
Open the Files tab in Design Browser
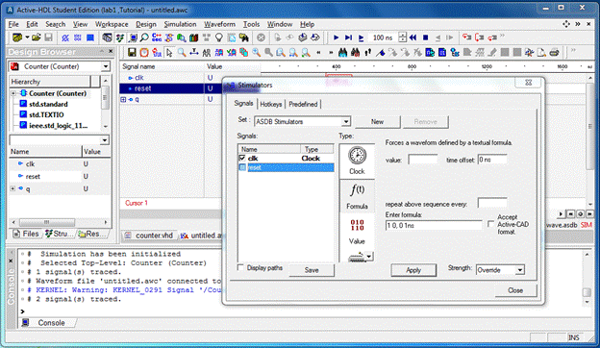coord(26,234)
